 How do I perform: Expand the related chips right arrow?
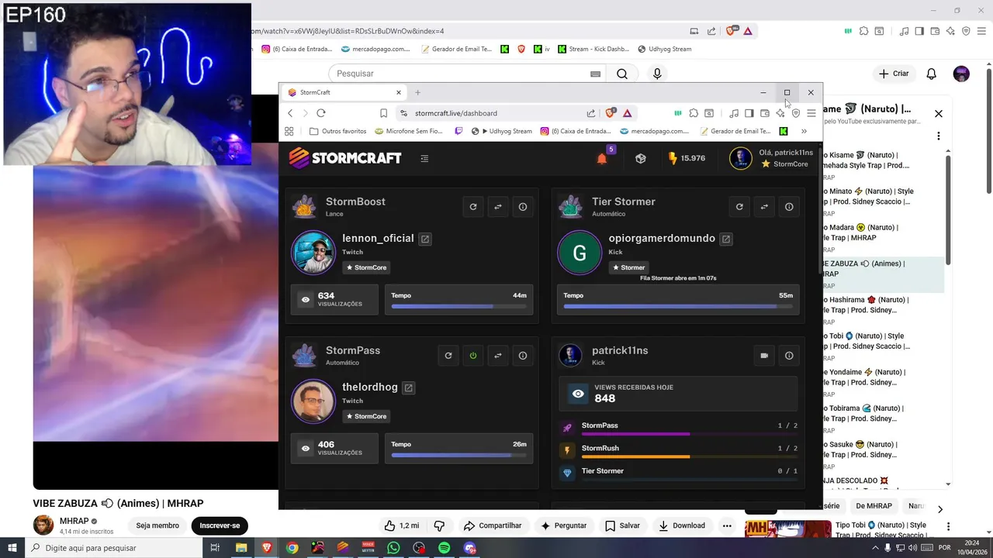tap(939, 509)
